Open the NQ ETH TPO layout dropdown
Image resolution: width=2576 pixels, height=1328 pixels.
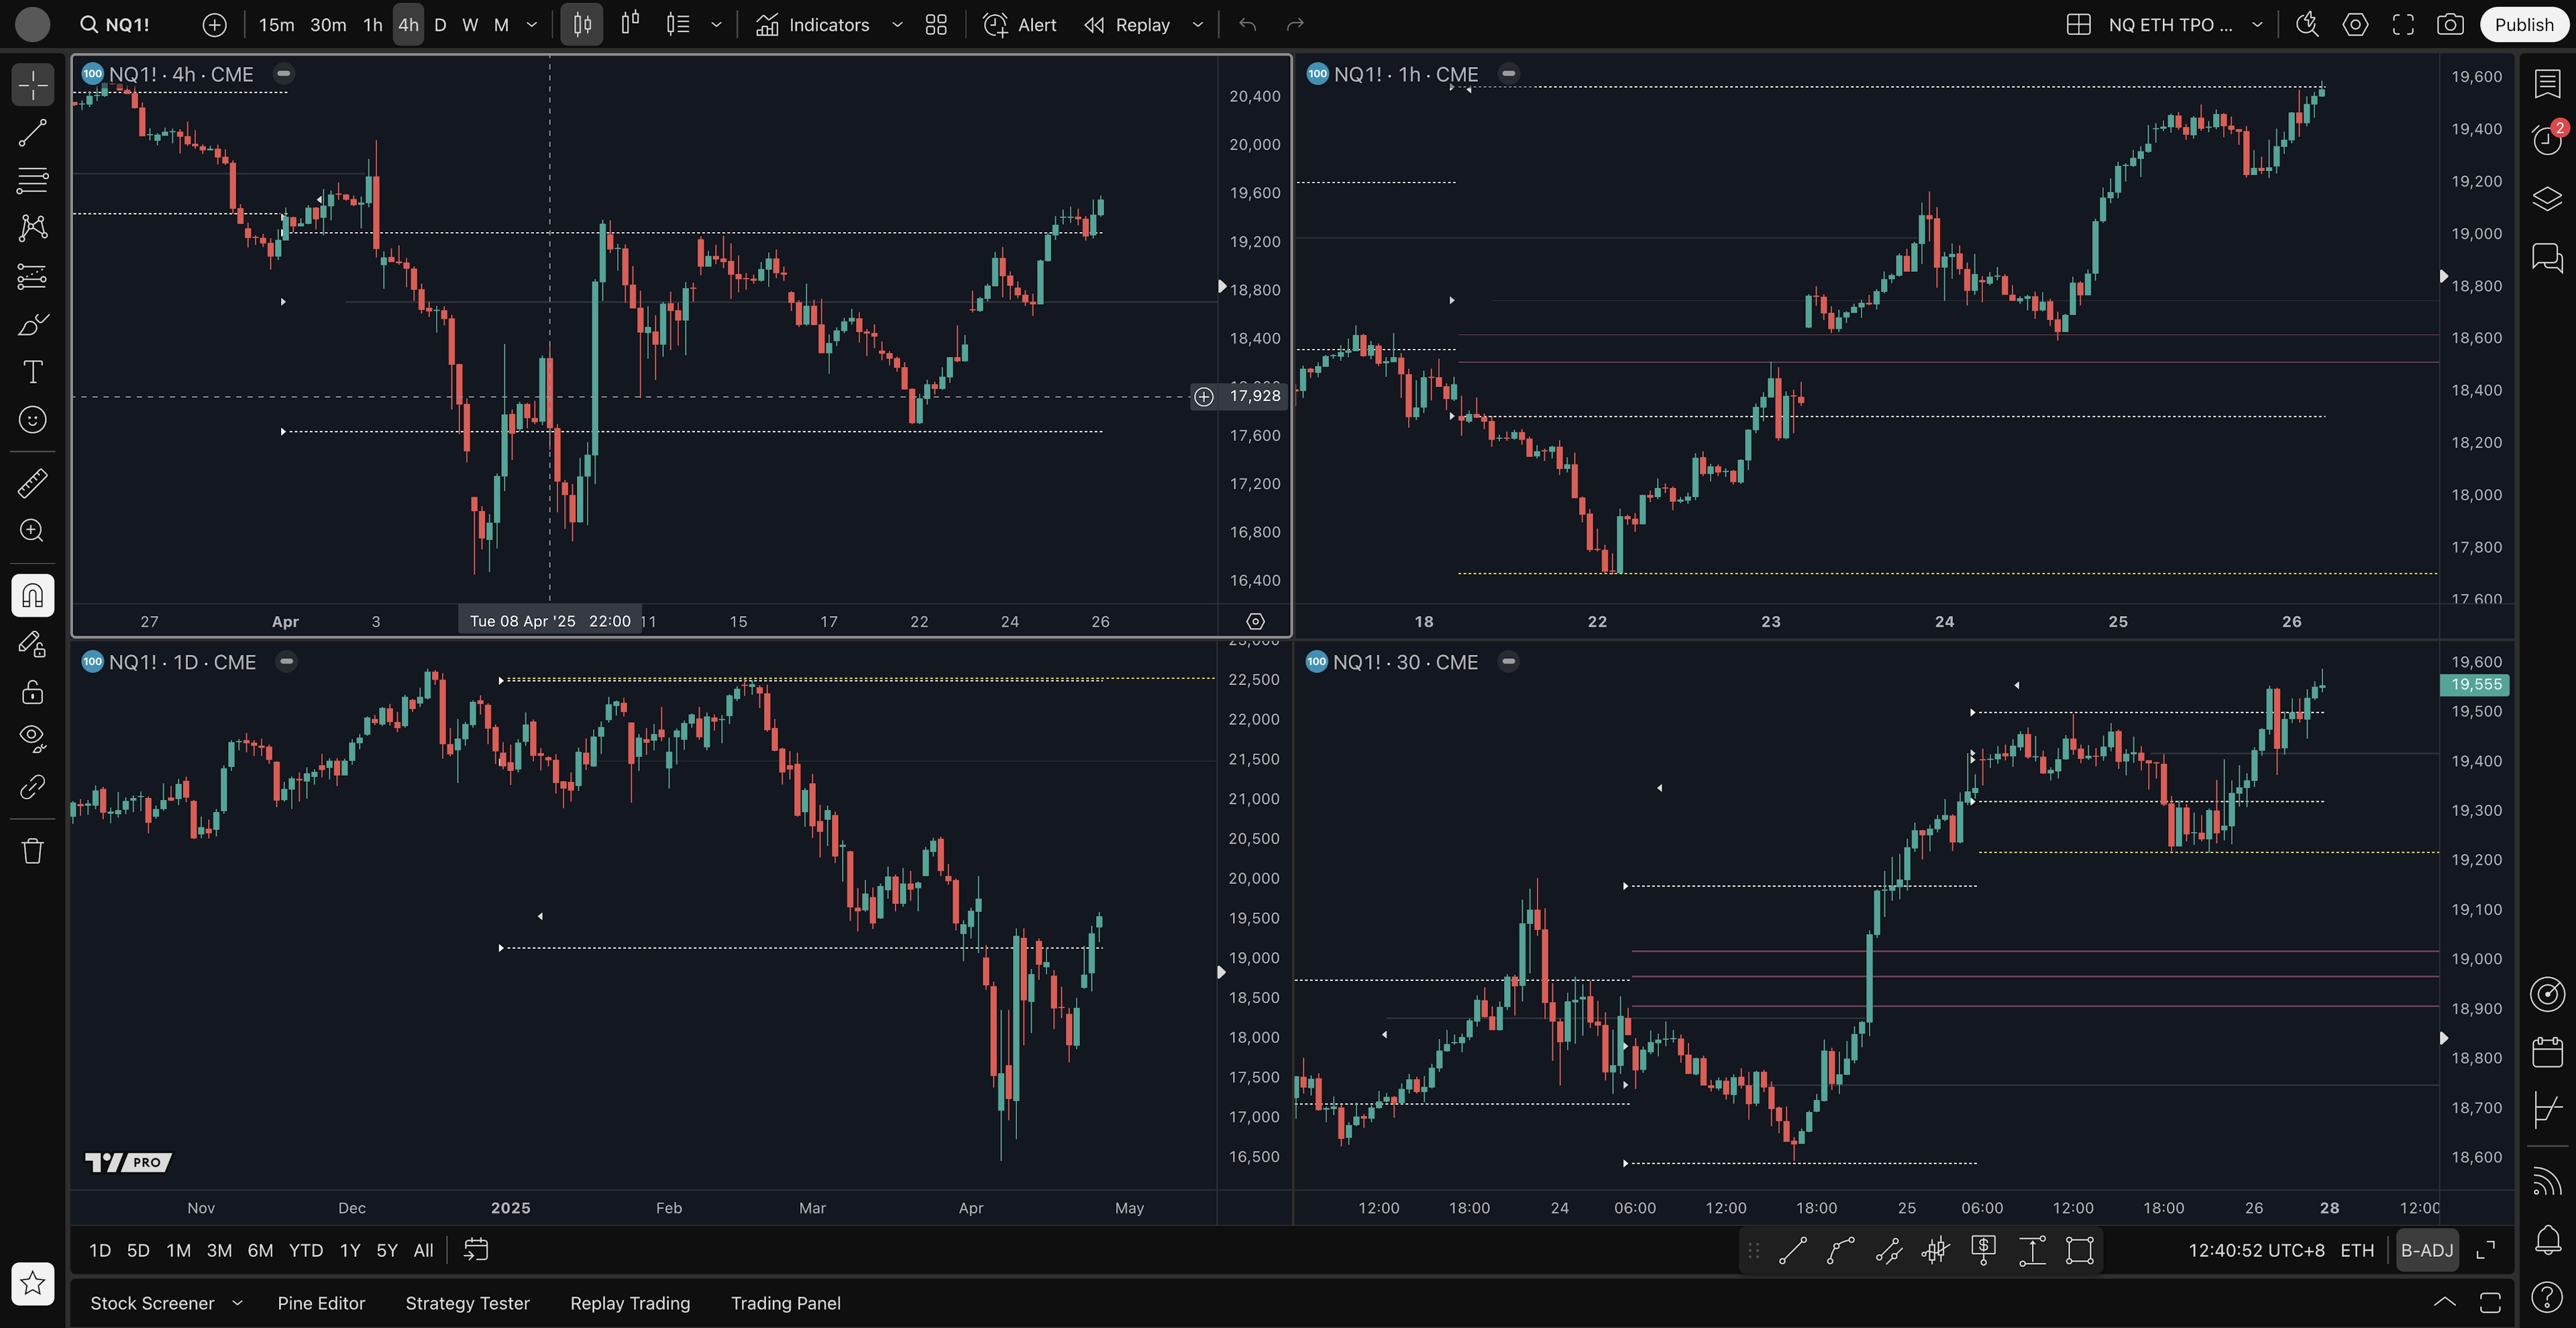coord(2256,25)
